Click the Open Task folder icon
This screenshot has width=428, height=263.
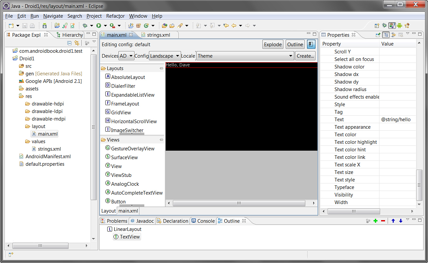(x=172, y=26)
